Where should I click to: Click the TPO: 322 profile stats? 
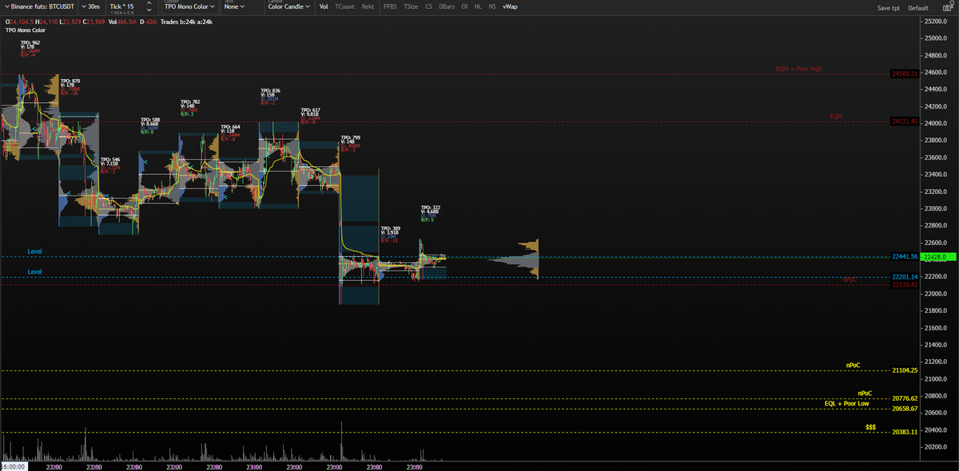[x=431, y=213]
